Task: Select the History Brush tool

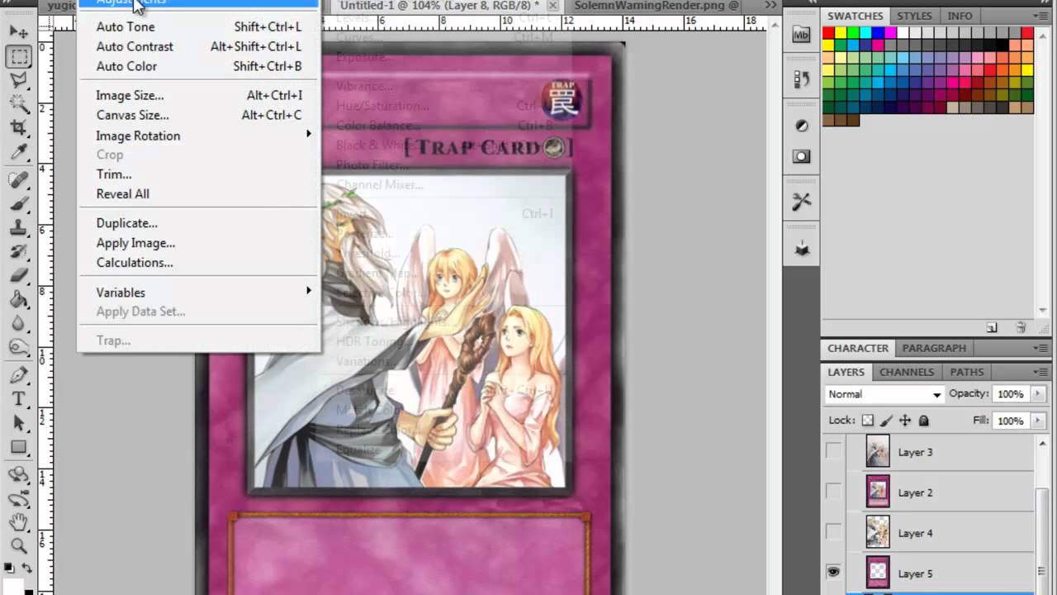Action: pos(19,251)
